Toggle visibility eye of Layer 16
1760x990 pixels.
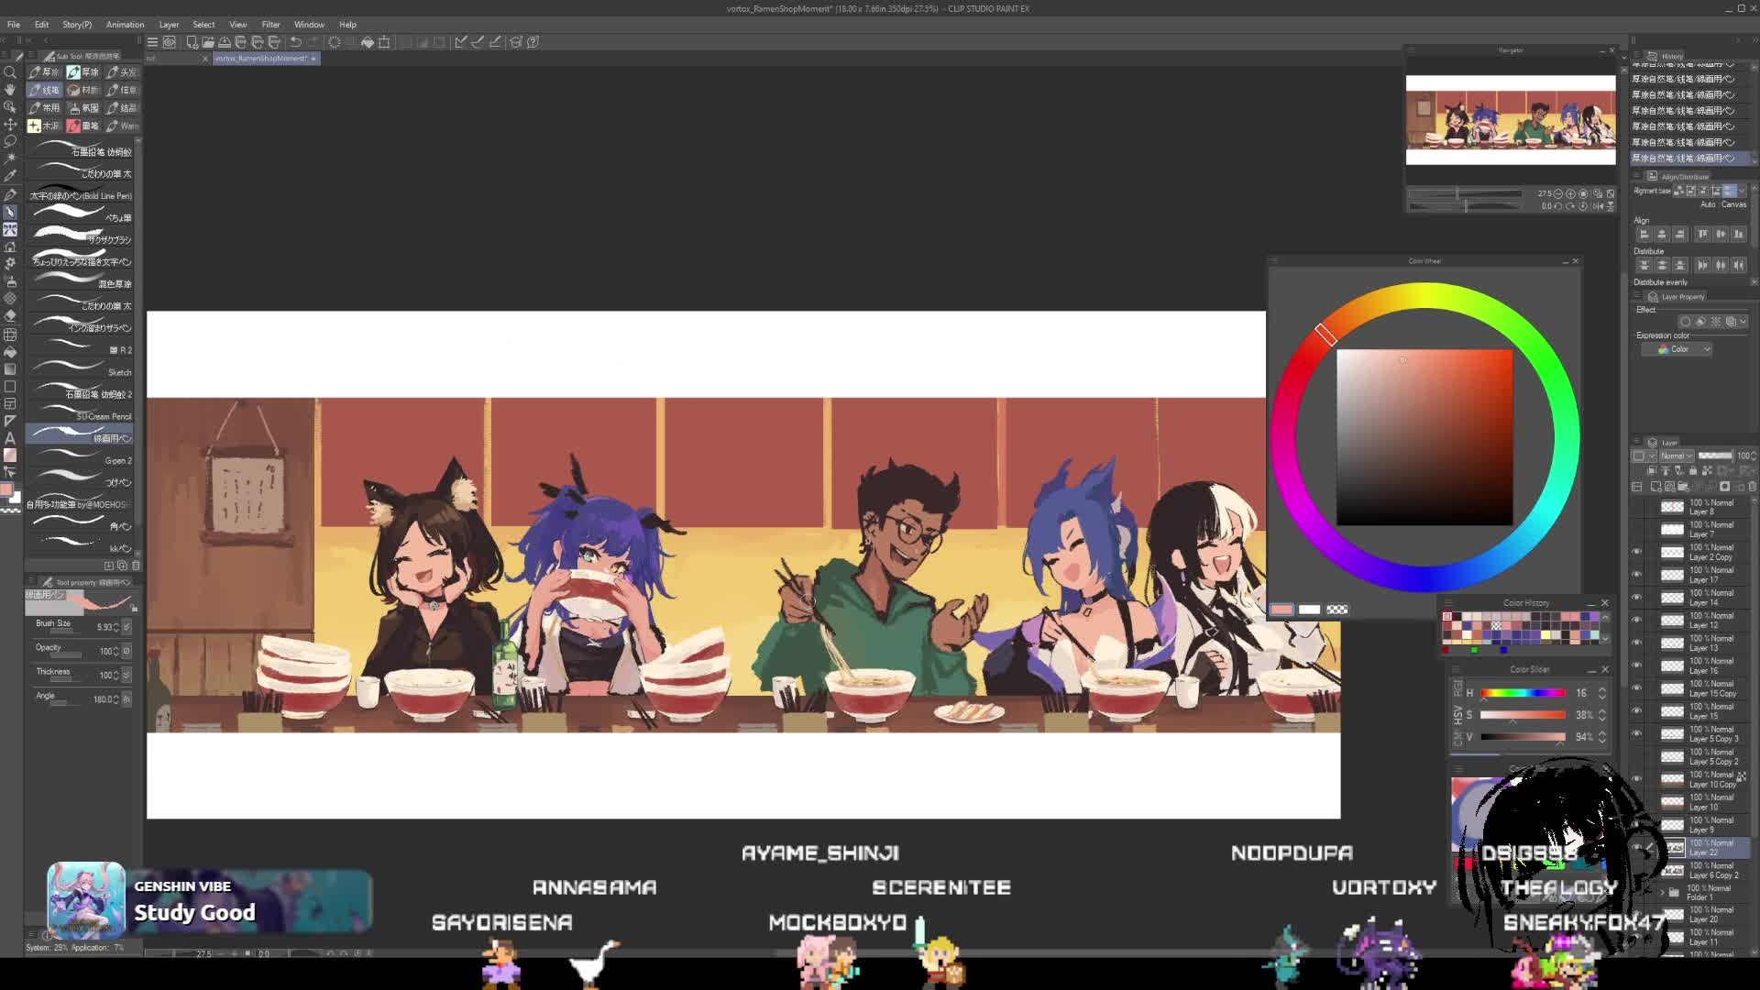point(1637,665)
